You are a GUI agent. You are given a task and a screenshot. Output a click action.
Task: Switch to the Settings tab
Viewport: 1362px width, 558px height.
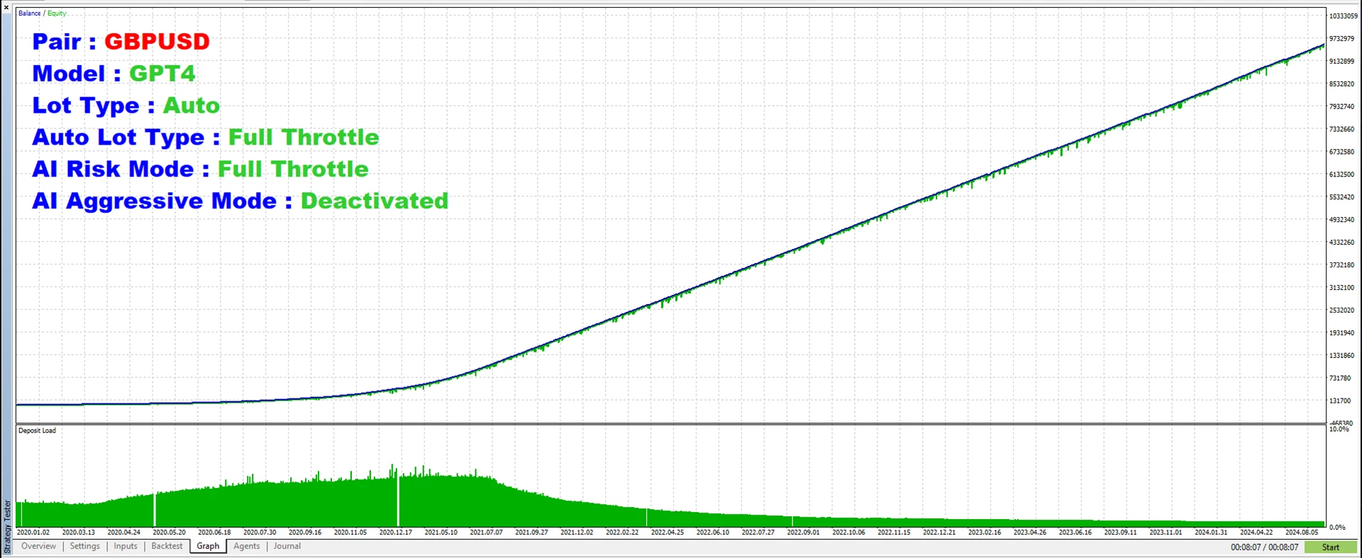tap(84, 546)
